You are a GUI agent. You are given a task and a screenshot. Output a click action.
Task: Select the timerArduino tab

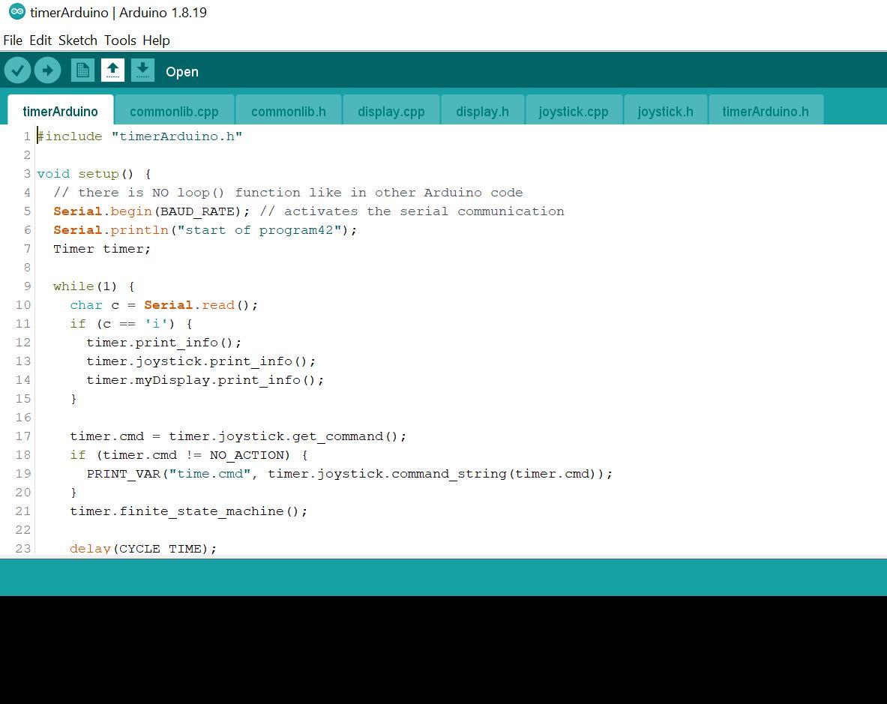coord(60,111)
